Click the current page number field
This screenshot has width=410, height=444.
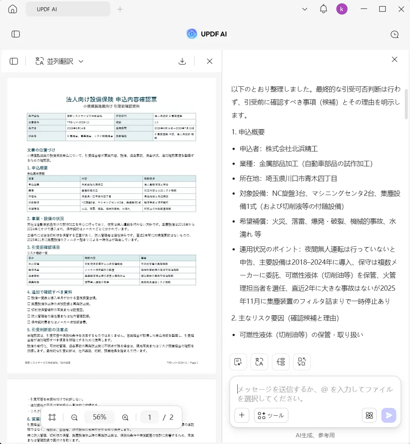pyautogui.click(x=150, y=417)
